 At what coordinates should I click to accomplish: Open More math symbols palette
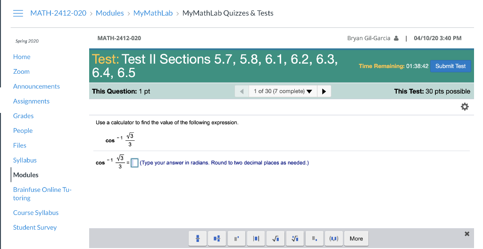pyautogui.click(x=356, y=239)
